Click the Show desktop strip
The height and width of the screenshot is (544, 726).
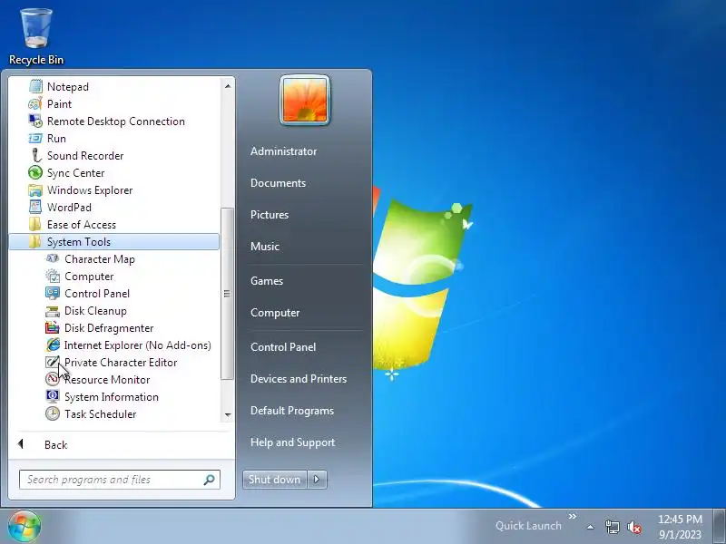point(719,527)
